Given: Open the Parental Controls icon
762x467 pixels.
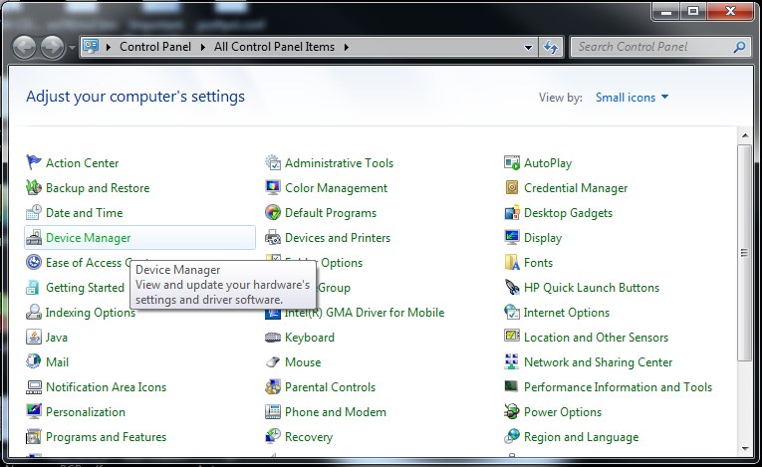Looking at the screenshot, I should (273, 386).
